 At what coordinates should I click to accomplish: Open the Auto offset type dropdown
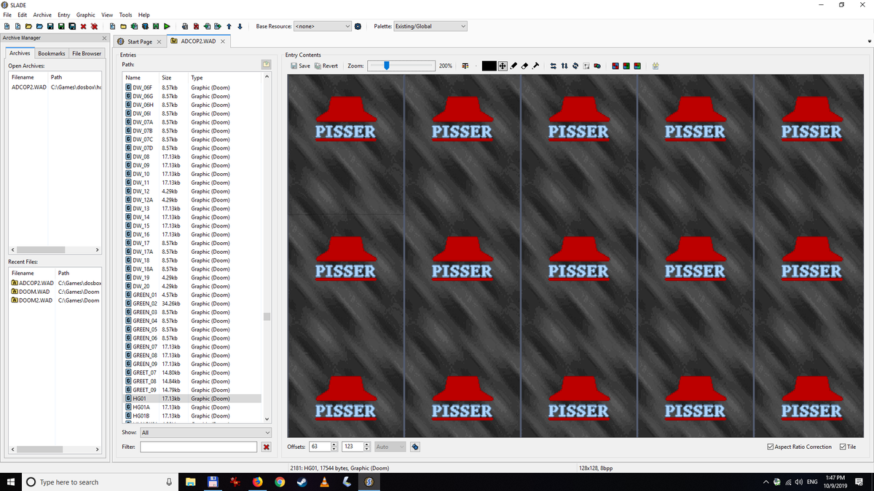coord(390,447)
